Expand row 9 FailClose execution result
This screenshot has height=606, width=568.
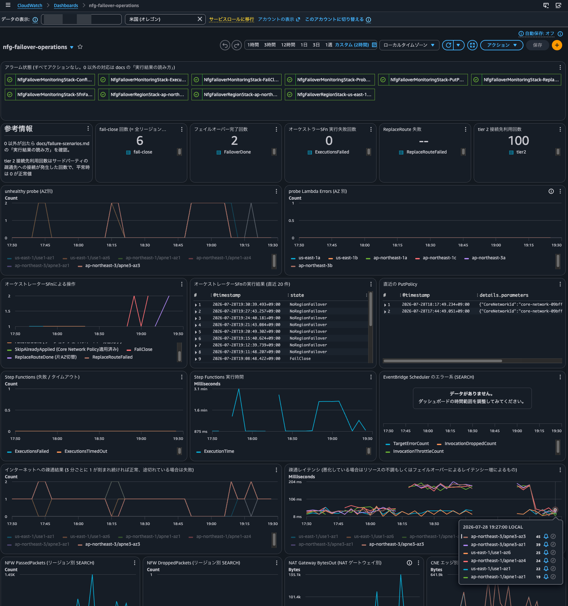click(x=196, y=359)
